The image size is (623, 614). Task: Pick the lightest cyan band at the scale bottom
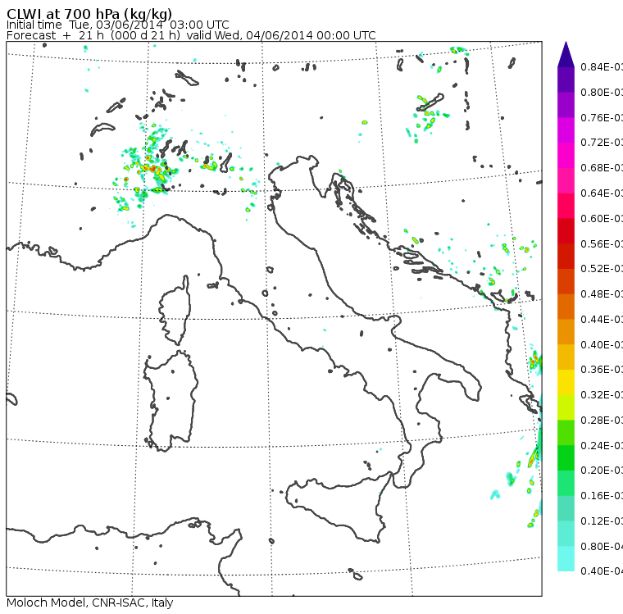coord(566,558)
